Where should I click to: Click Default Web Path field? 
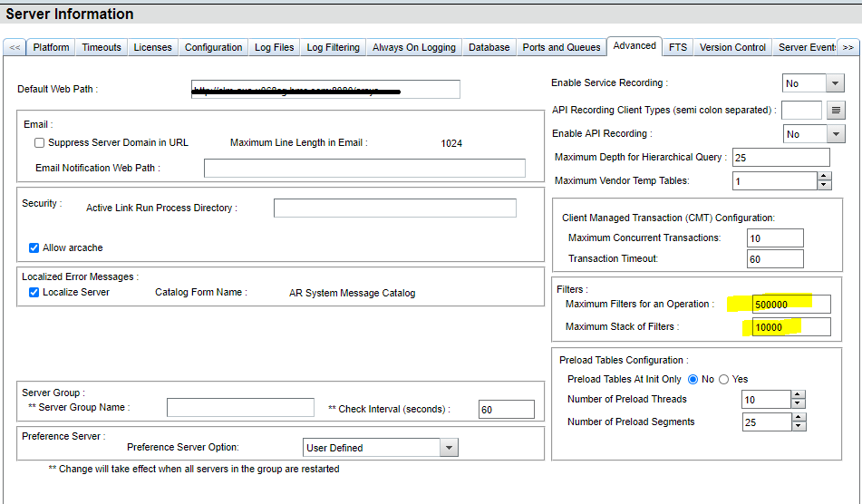point(325,89)
